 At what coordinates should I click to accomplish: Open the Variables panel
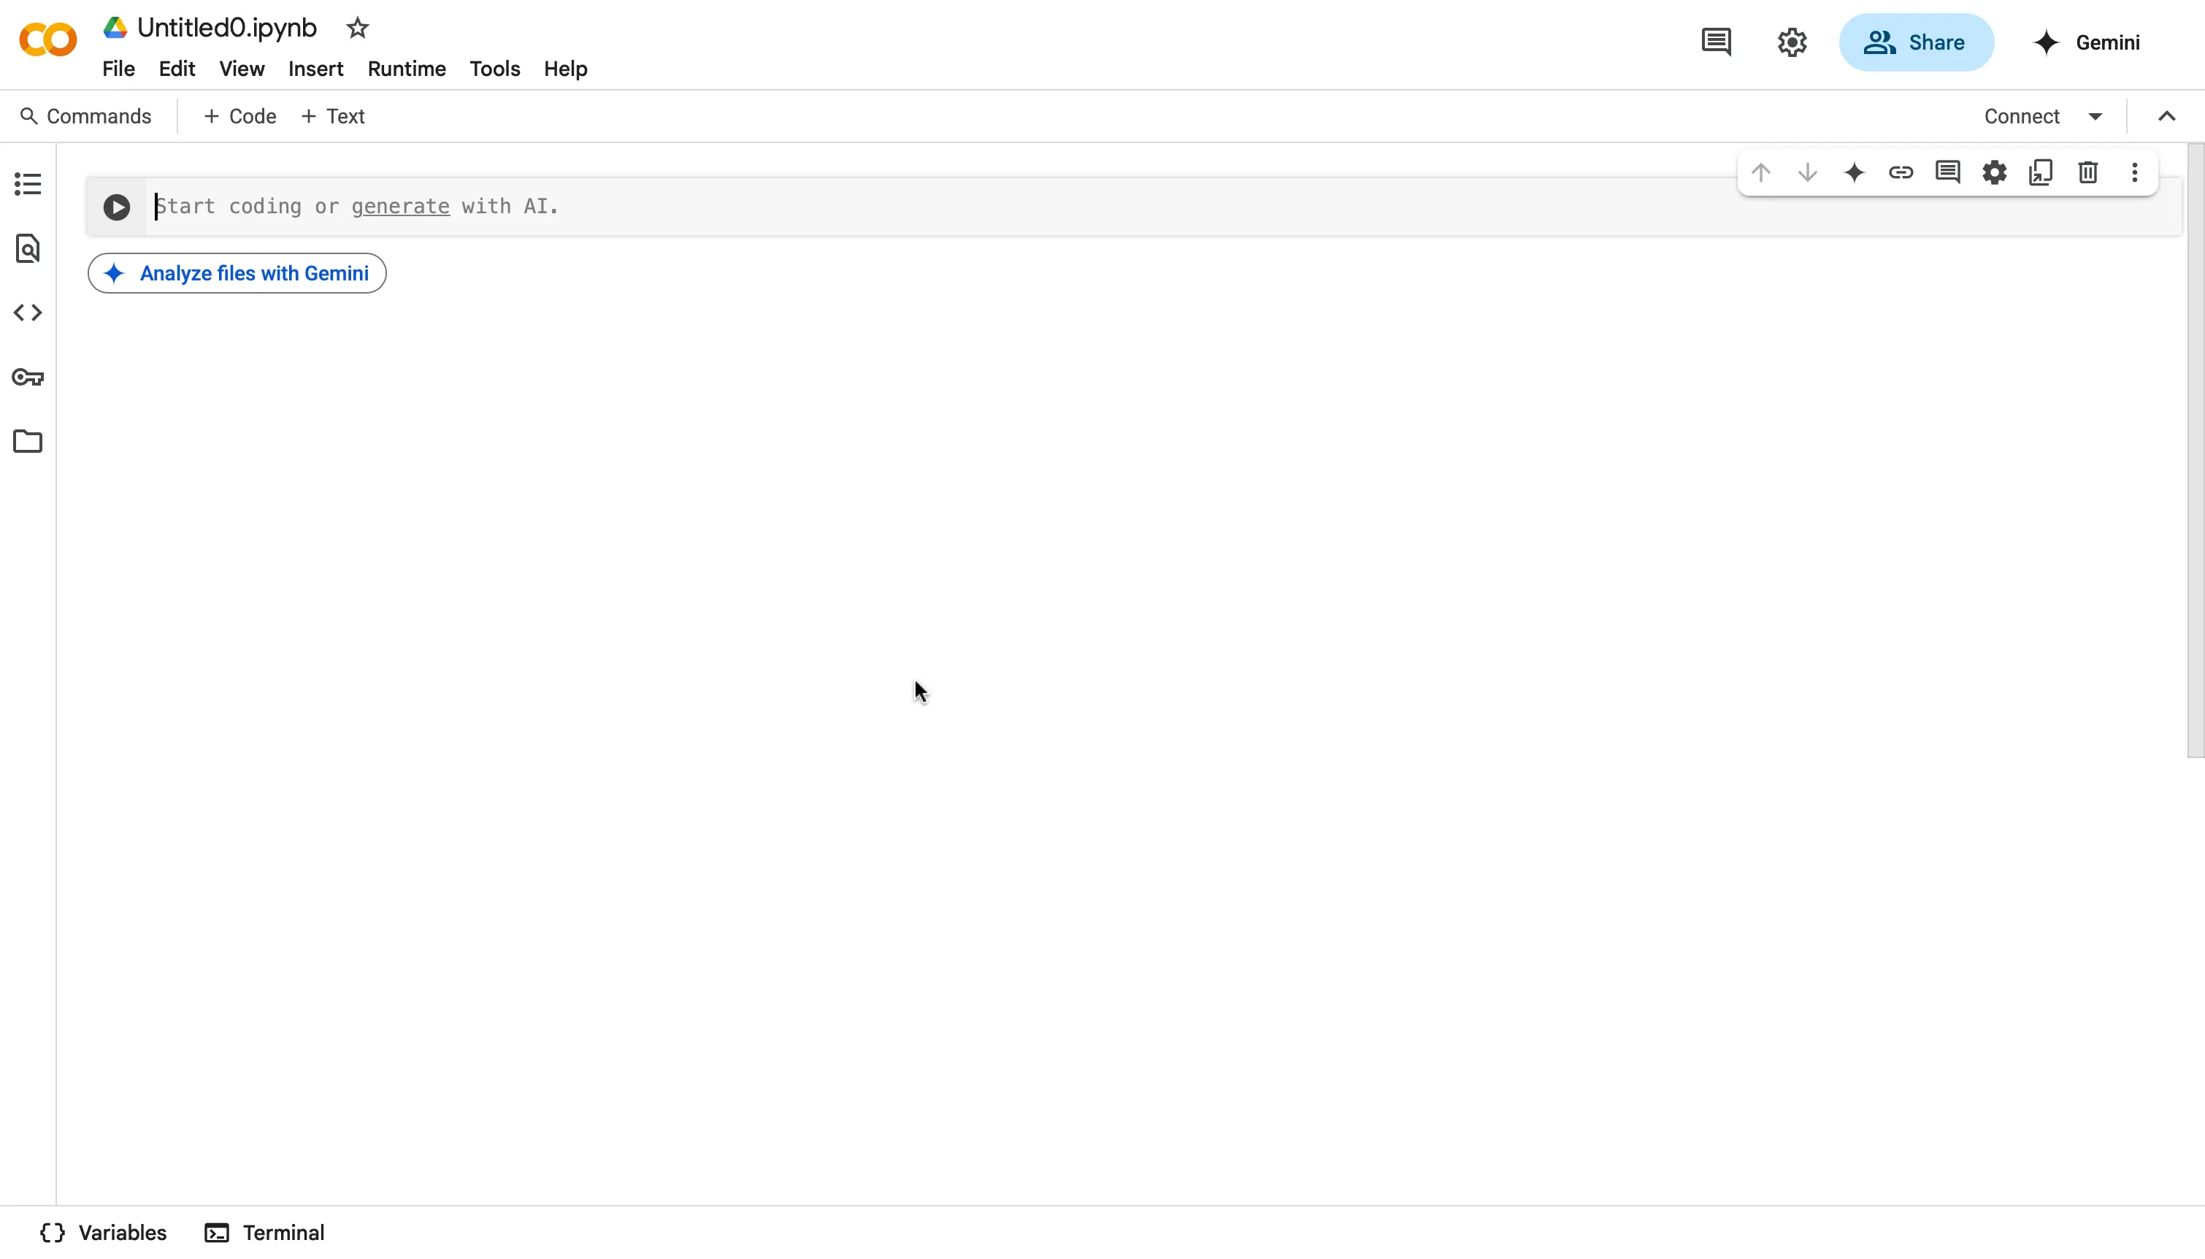[x=104, y=1232]
